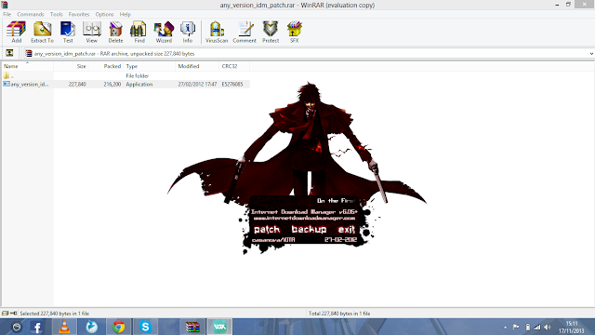Click the disk icon in the status bar
Screen dimensions: 595x335
coord(5,314)
